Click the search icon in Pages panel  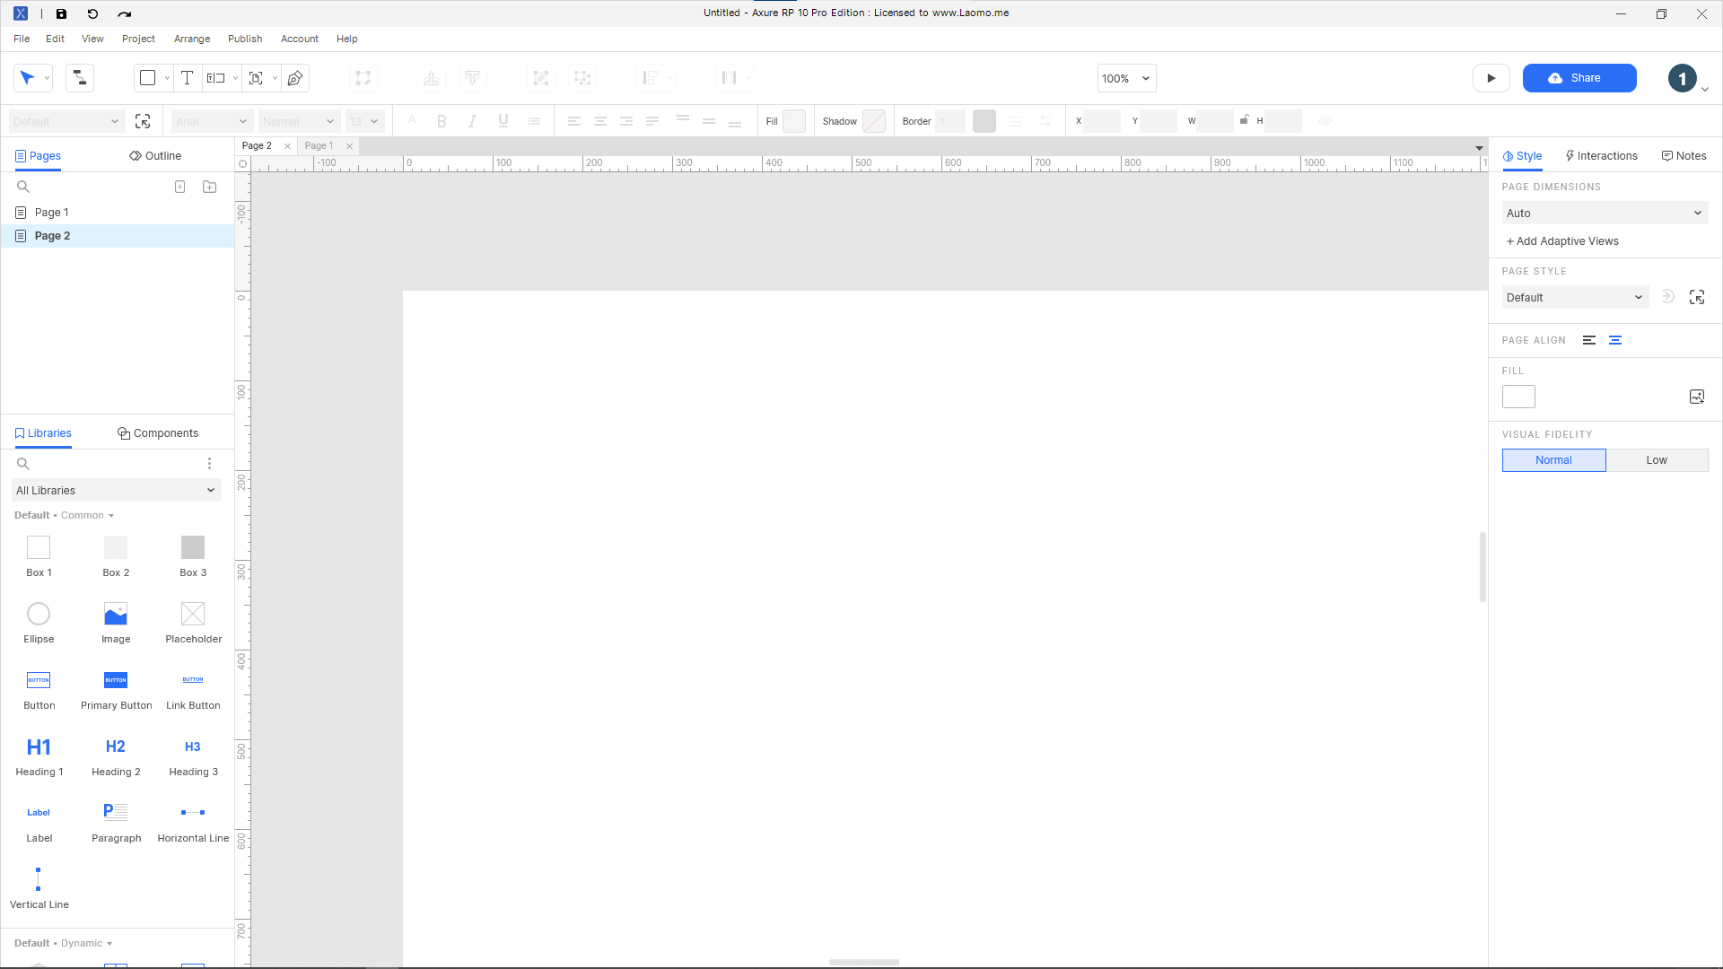pyautogui.click(x=23, y=187)
